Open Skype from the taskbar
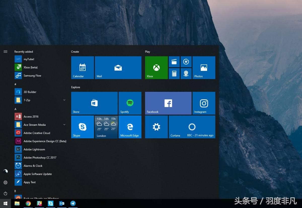Screen dimensions: 302x208 (x=51, y=203)
